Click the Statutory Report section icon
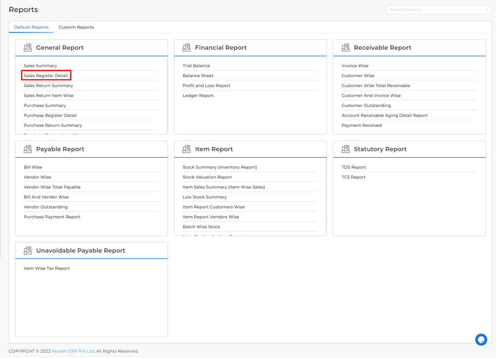This screenshot has width=496, height=358. (346, 149)
